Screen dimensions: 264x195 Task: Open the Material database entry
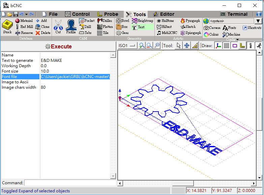point(24,21)
